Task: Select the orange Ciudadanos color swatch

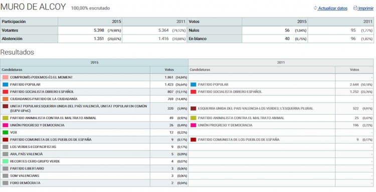Action: pos(6,98)
